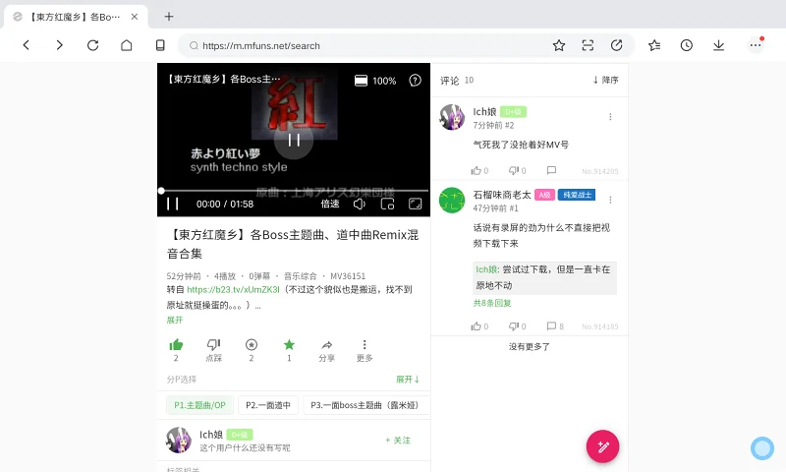Image resolution: width=786 pixels, height=472 pixels.
Task: Open playback speed 倍速 menu
Action: [x=330, y=204]
